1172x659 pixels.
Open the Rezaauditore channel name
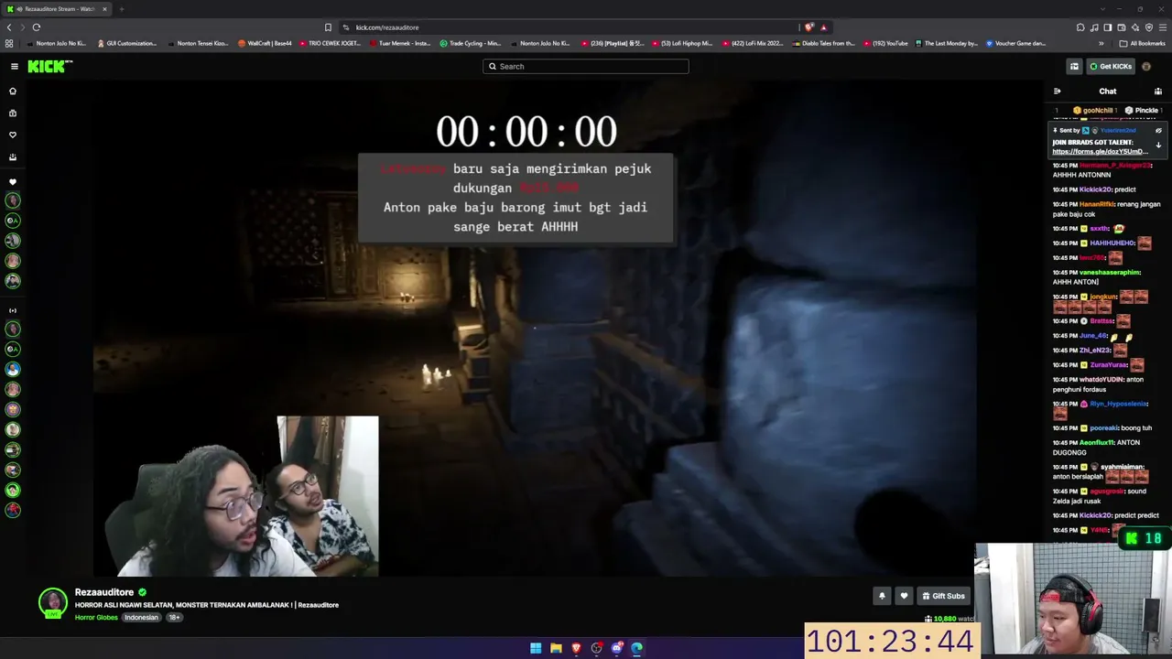(x=104, y=593)
